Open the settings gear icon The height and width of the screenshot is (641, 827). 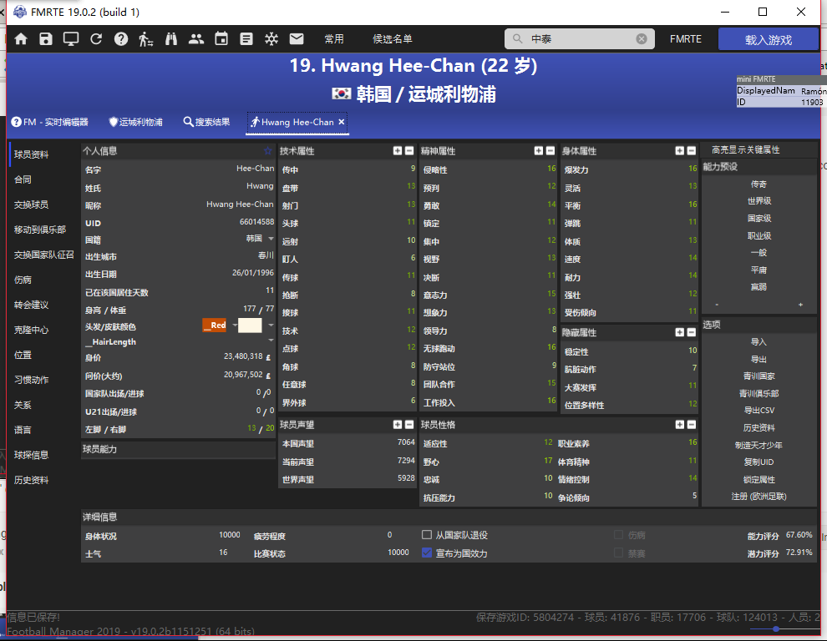coord(271,39)
